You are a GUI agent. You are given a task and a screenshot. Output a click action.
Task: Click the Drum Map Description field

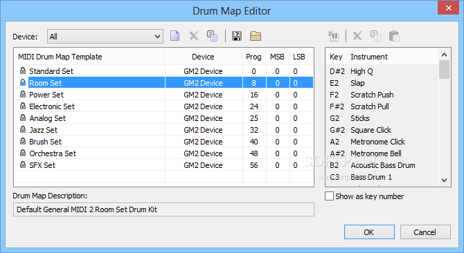pos(163,209)
